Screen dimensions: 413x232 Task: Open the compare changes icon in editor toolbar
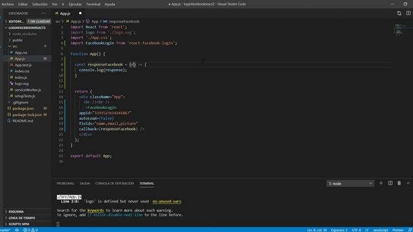tap(399, 13)
